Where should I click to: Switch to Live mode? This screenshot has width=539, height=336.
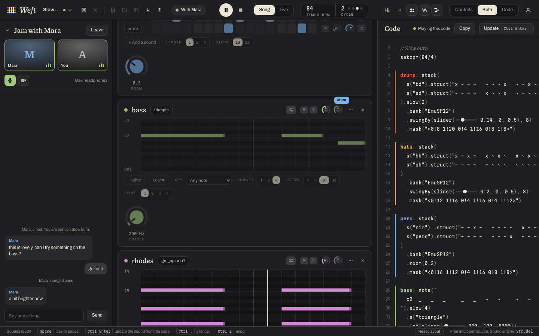[x=284, y=10]
